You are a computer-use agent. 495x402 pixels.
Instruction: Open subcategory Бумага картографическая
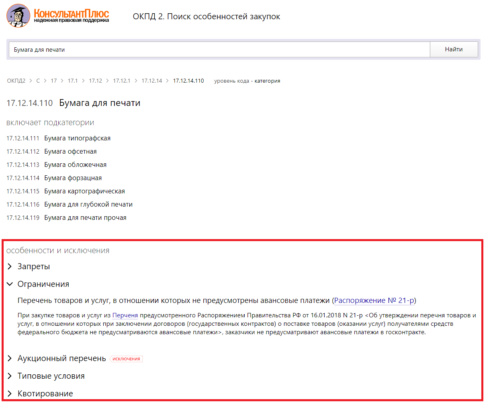(x=84, y=191)
